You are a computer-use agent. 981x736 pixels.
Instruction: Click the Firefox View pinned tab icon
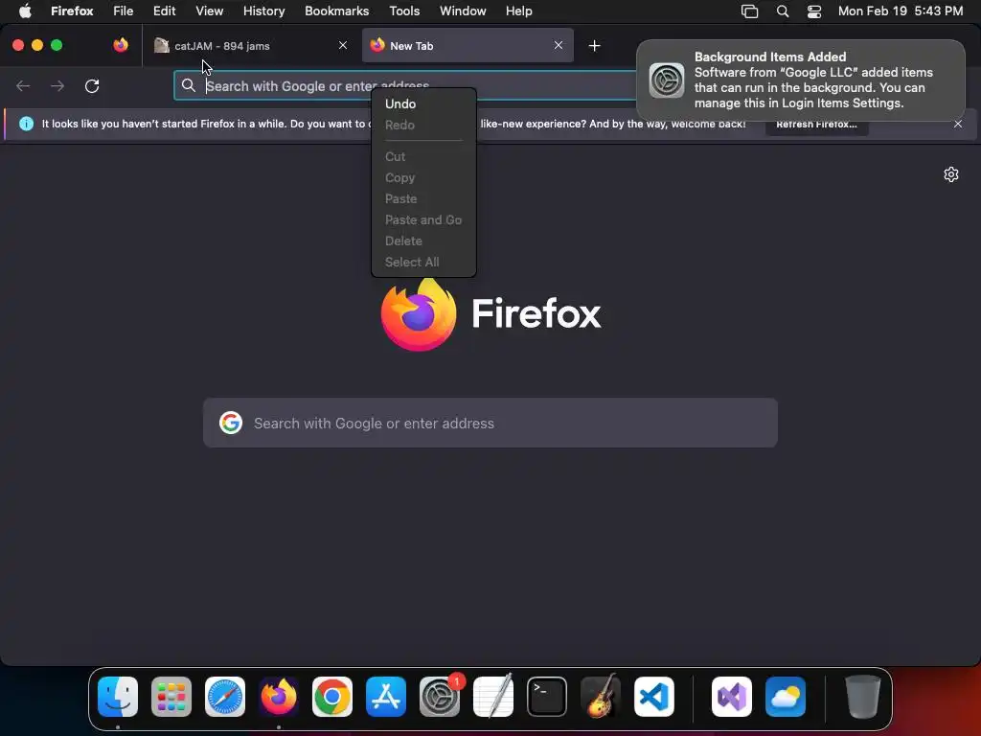[121, 45]
